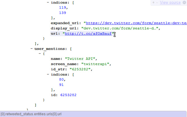Click the index value 80
The height and width of the screenshot is (117, 187).
(x=61, y=80)
